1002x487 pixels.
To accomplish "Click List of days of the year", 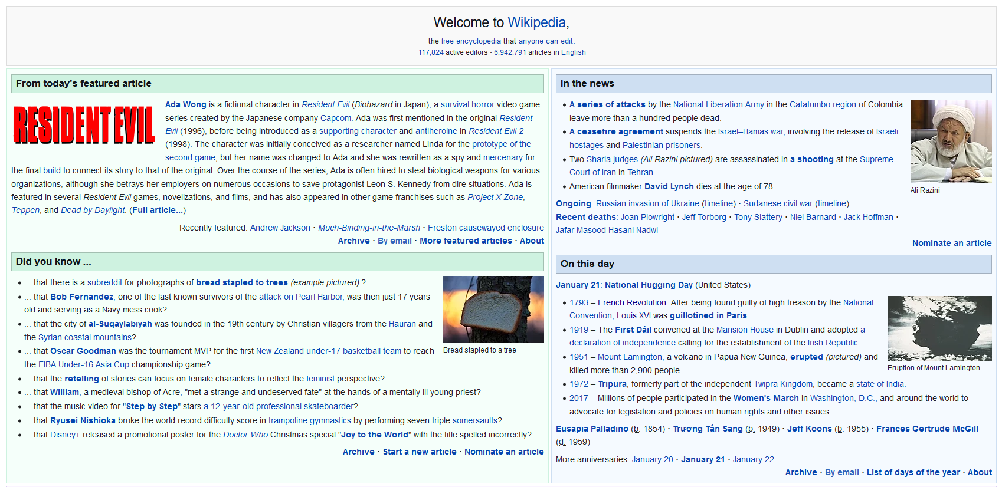I will click(913, 472).
